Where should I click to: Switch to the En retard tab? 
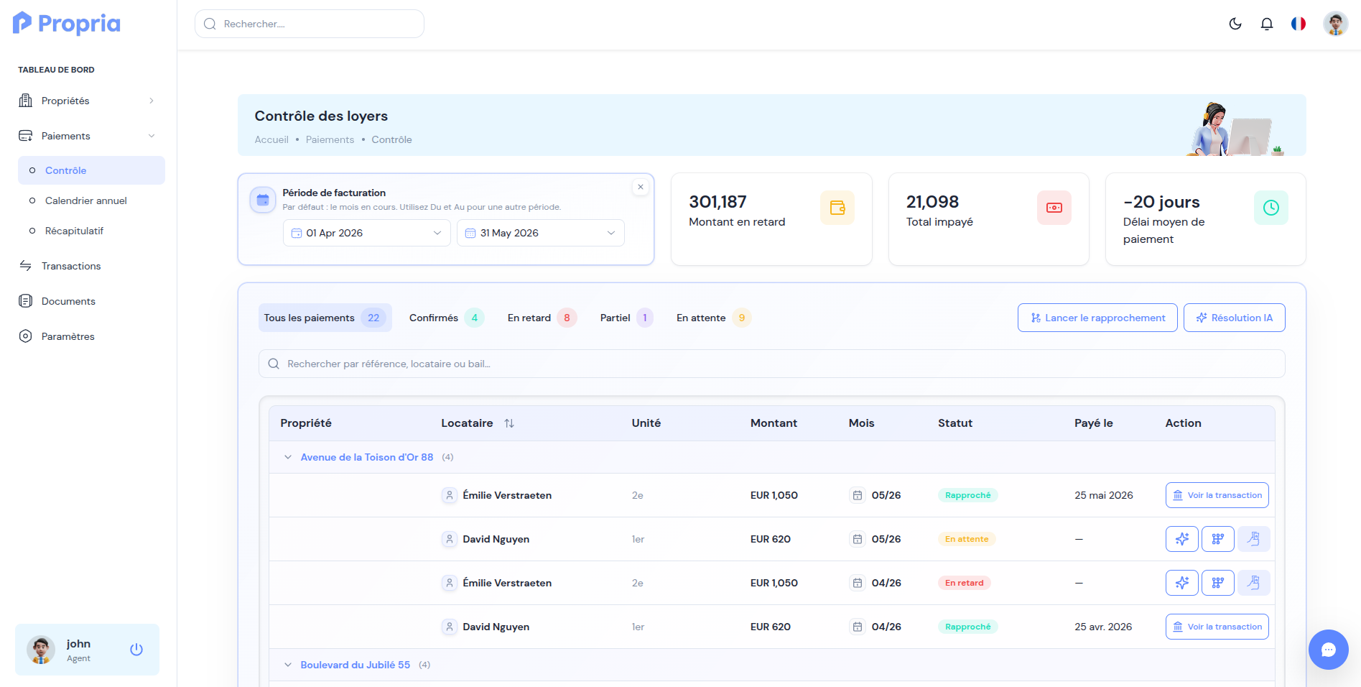click(542, 318)
